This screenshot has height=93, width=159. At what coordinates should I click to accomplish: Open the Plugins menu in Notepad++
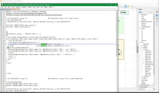tap(46, 7)
